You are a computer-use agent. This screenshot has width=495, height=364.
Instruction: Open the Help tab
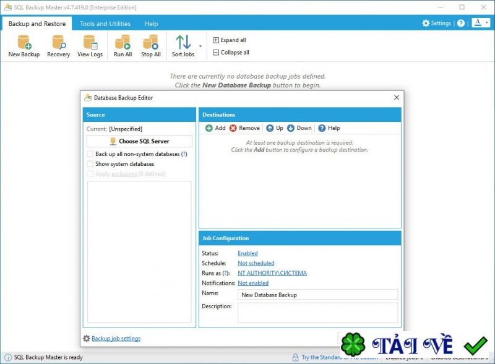point(151,24)
